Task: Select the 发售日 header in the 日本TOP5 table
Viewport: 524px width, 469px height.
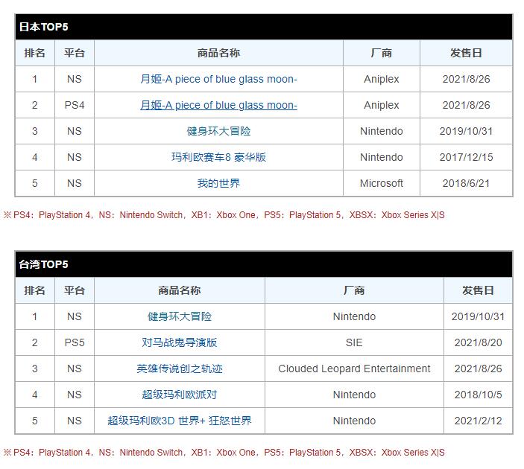Action: click(x=466, y=53)
